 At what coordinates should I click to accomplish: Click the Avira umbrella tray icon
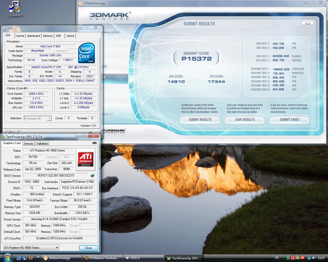(x=293, y=258)
